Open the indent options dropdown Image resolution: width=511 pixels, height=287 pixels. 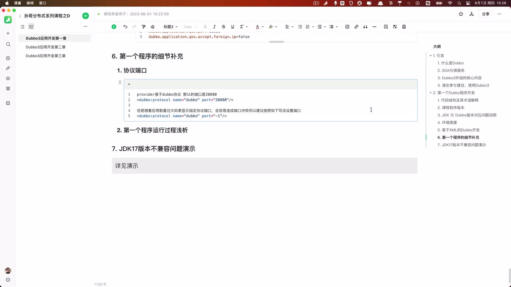coord(321,27)
